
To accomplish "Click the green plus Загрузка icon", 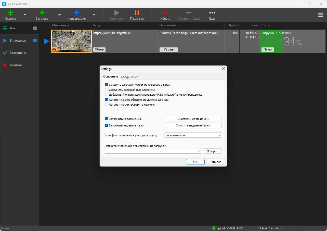I will click(x=42, y=13).
